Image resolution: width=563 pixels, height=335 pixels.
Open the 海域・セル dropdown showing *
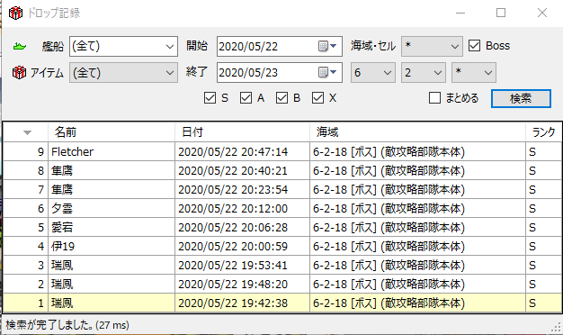432,46
